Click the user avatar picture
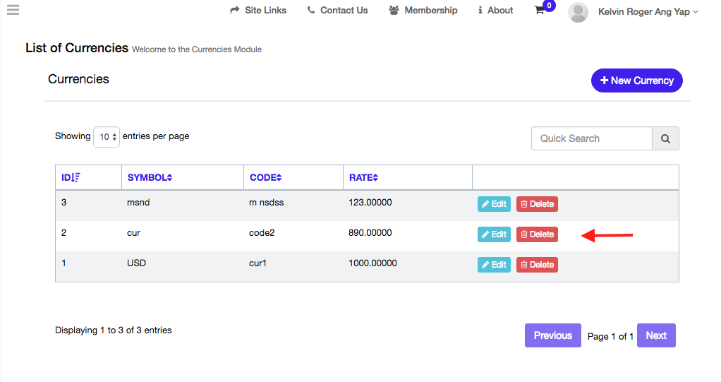Viewport: 721px width, 382px height. [x=578, y=12]
